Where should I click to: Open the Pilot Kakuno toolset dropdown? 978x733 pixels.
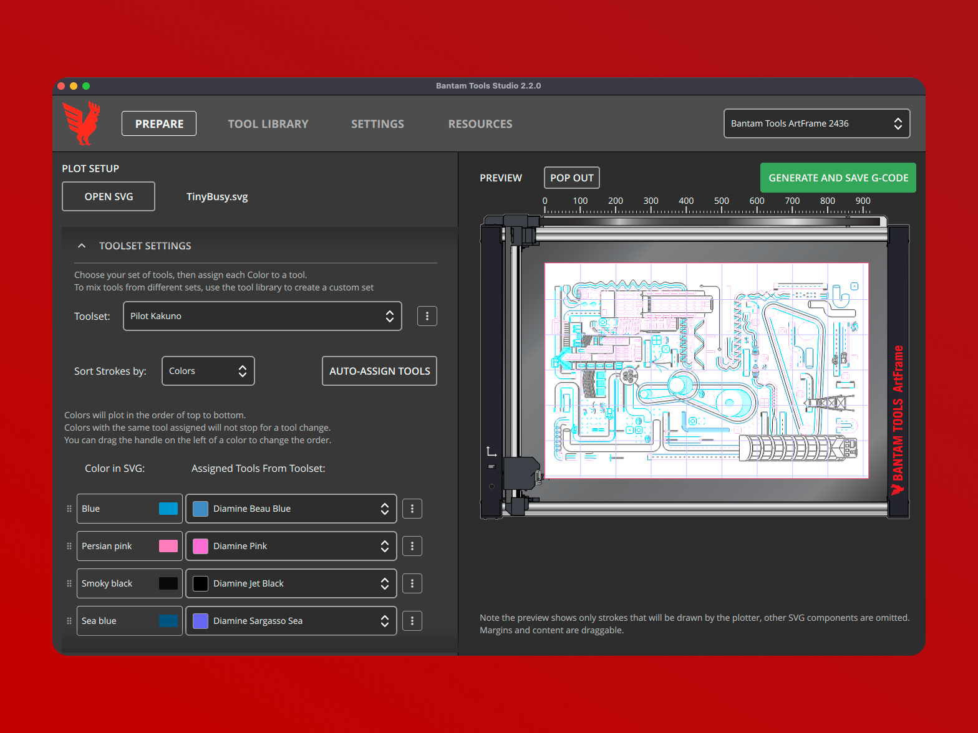[x=262, y=316]
